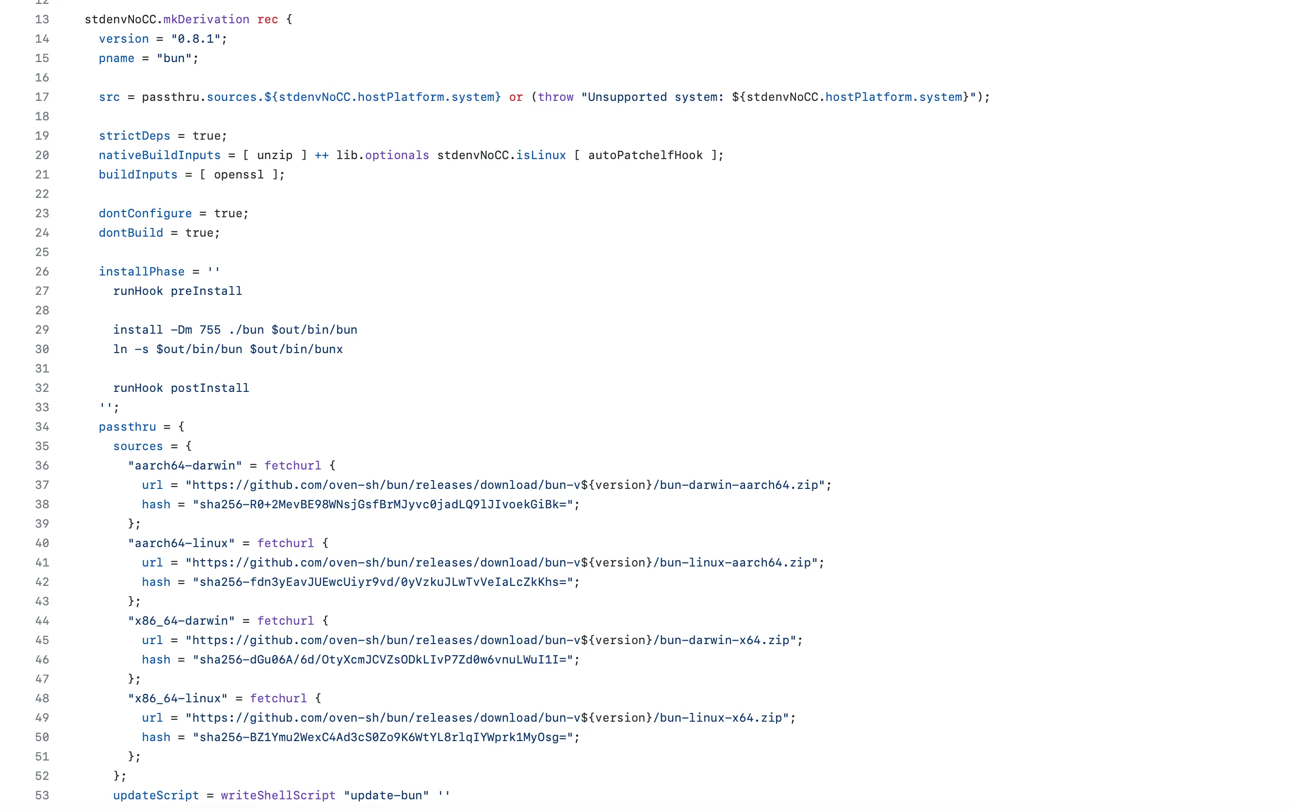1293x809 pixels.
Task: Click lib.optionals on line 20
Action: [x=383, y=155]
